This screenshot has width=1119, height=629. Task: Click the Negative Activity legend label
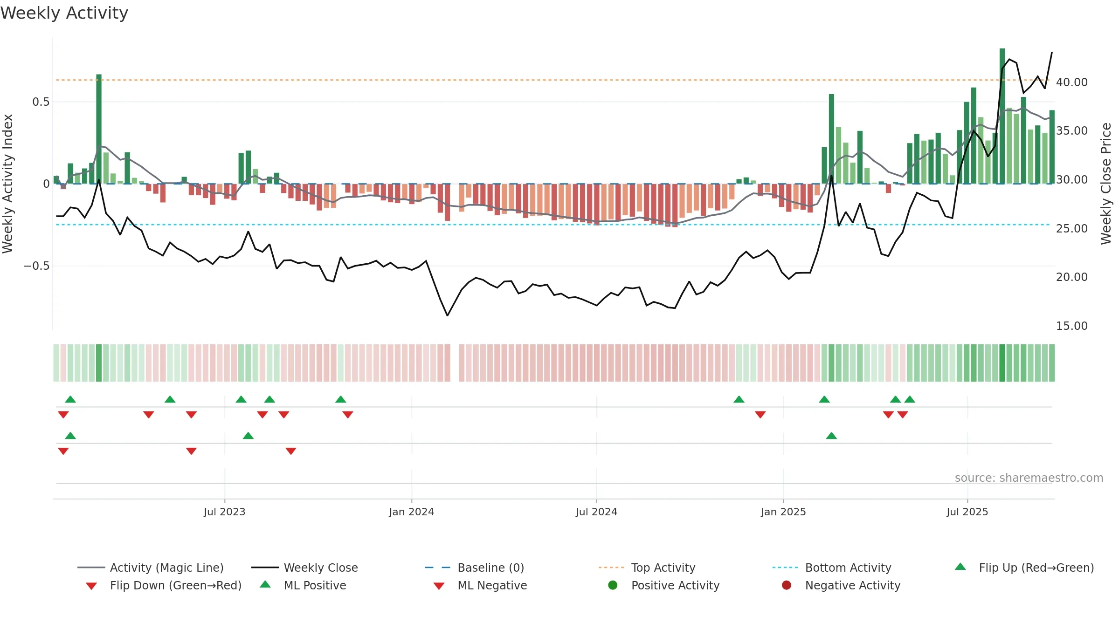pyautogui.click(x=853, y=585)
